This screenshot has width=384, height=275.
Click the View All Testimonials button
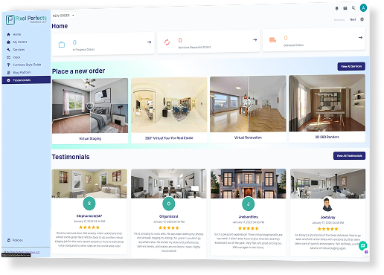(349, 156)
